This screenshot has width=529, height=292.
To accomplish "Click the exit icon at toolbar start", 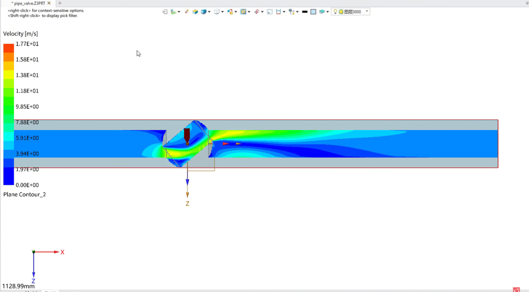I will tap(165, 12).
